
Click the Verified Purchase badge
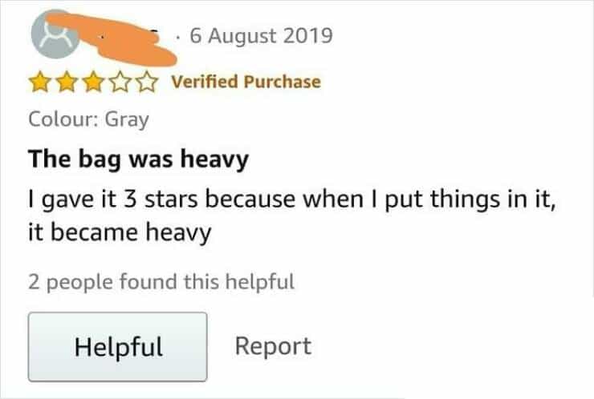pyautogui.click(x=246, y=82)
